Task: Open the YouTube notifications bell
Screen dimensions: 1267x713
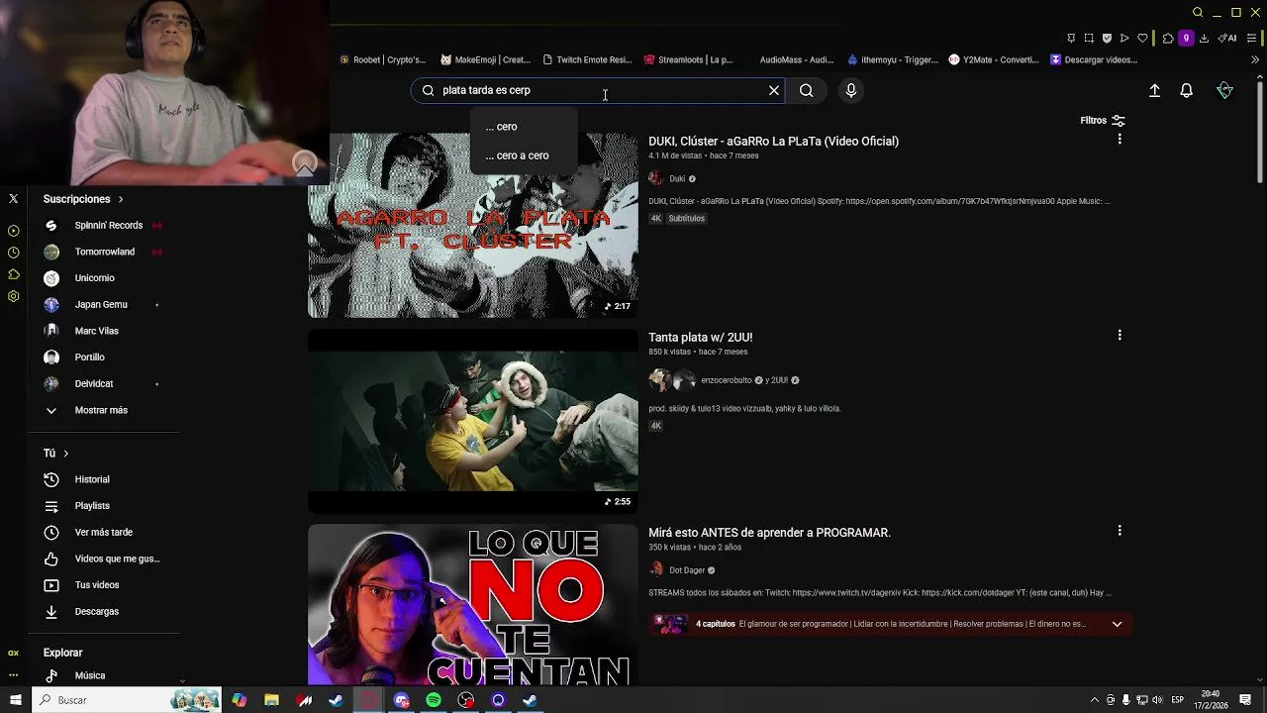Action: [x=1186, y=90]
